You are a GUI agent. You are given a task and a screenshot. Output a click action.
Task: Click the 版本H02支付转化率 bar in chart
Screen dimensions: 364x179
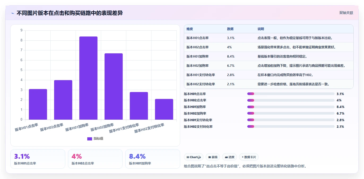click(x=164, y=109)
